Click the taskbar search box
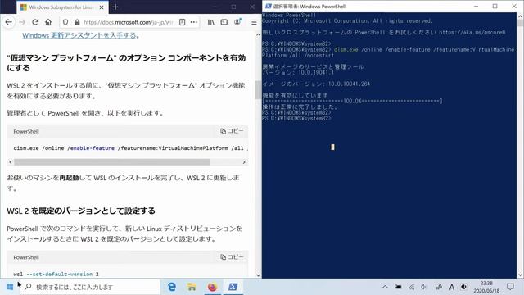Image resolution: width=524 pixels, height=295 pixels. tap(90, 287)
